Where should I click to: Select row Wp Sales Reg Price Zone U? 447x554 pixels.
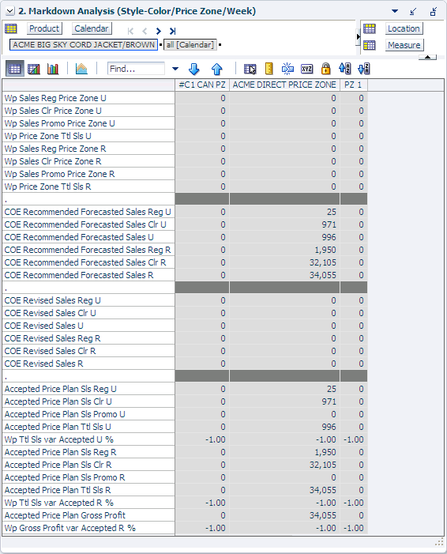coord(88,98)
